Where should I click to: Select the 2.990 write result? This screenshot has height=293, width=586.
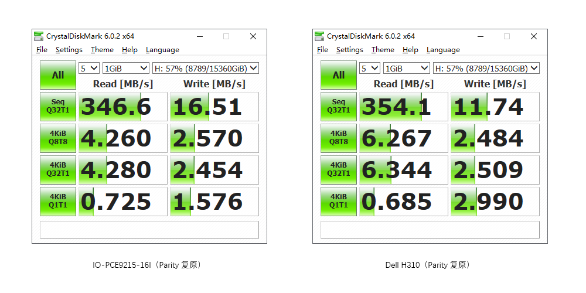[x=495, y=202]
